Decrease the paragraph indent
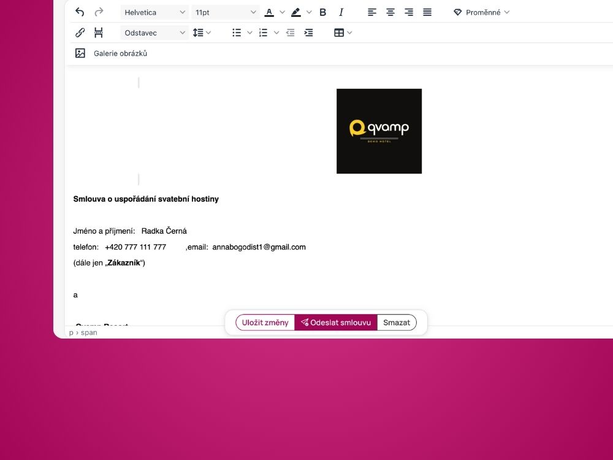This screenshot has height=460, width=613. click(x=290, y=33)
